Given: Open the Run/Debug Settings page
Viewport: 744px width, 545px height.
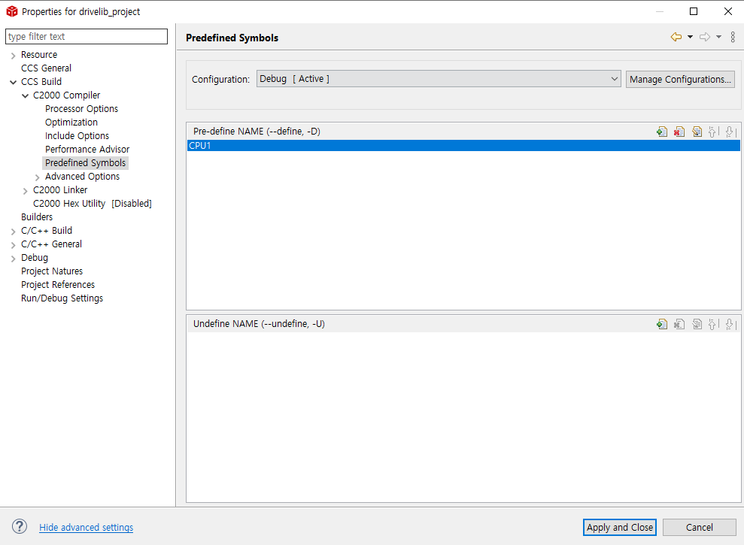Looking at the screenshot, I should tap(62, 298).
